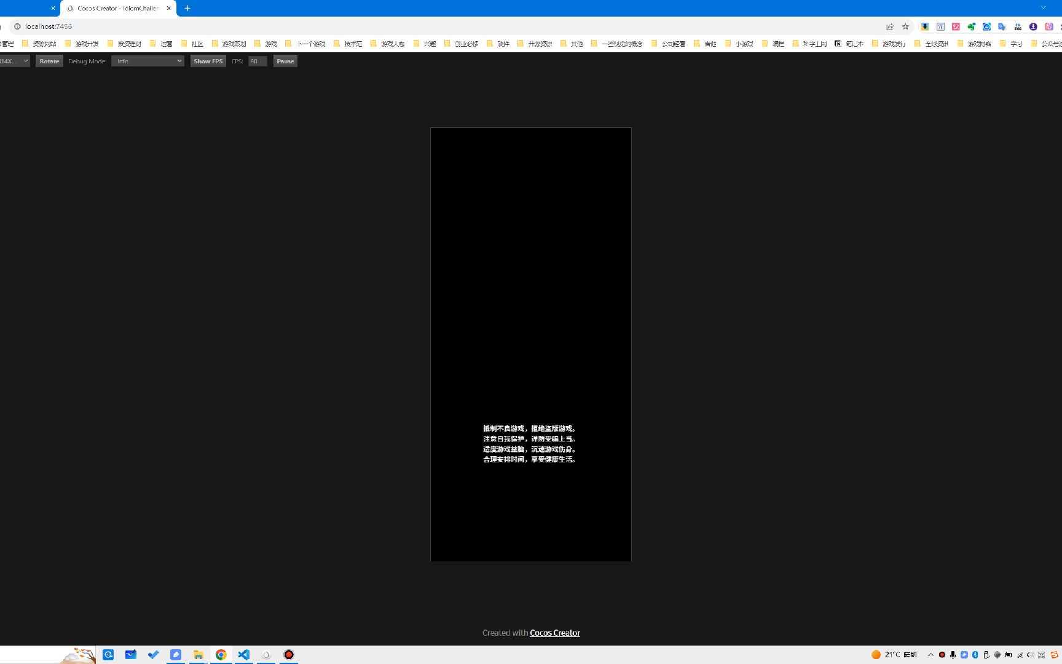This screenshot has width=1062, height=664.
Task: Pause the game preview
Action: pyautogui.click(x=285, y=61)
